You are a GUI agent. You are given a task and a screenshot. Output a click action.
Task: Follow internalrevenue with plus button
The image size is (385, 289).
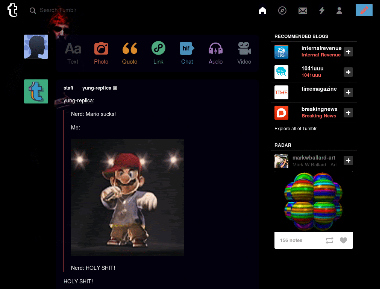[348, 52]
